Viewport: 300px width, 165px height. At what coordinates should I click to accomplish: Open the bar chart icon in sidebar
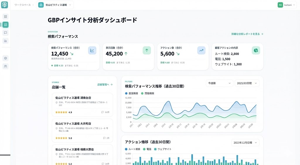5,41
